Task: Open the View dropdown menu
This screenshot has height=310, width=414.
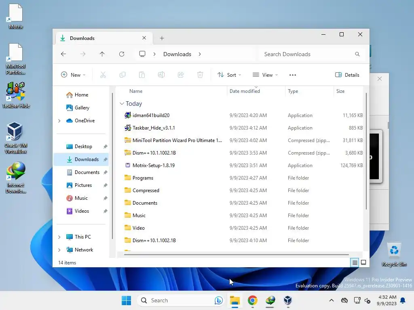Action: pyautogui.click(x=265, y=75)
